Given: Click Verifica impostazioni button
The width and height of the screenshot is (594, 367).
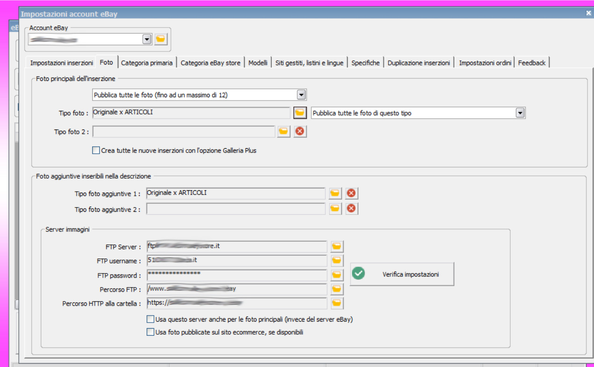Looking at the screenshot, I should 402,274.
